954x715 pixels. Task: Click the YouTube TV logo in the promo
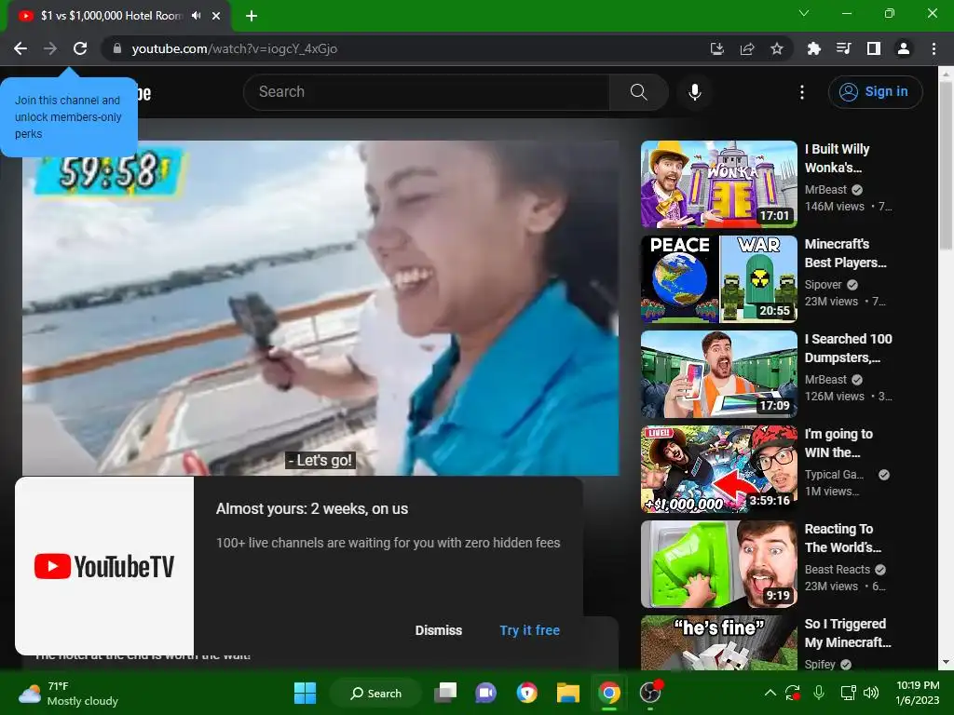(x=104, y=566)
